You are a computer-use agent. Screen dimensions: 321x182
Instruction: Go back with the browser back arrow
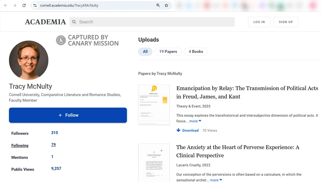tap(6, 5)
